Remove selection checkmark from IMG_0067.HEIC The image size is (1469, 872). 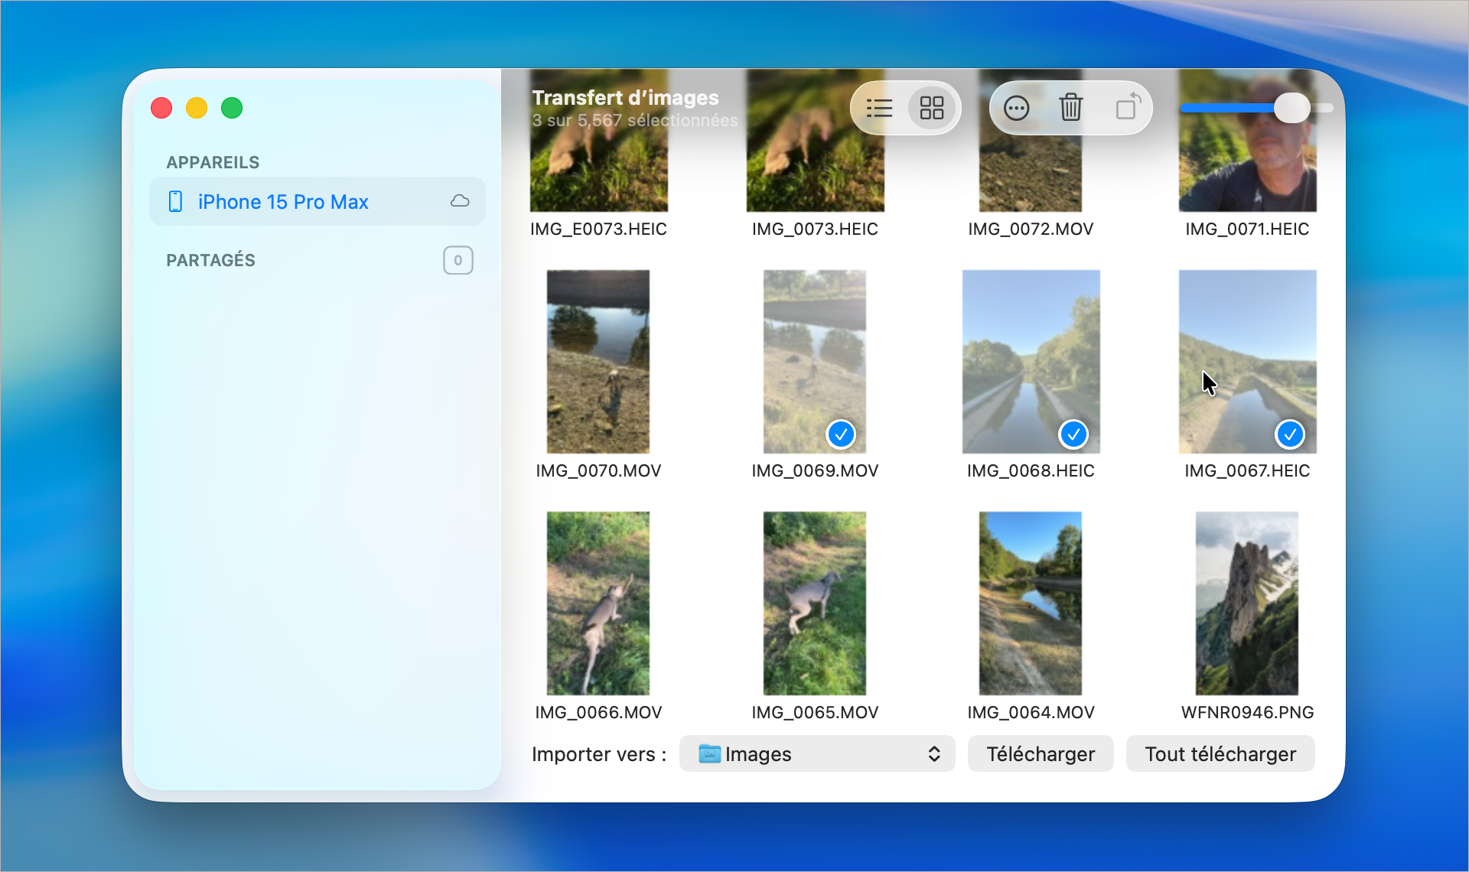(x=1290, y=434)
